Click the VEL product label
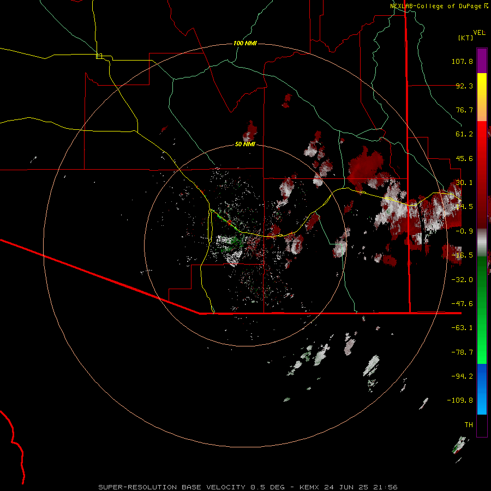The image size is (491, 491). [x=479, y=33]
